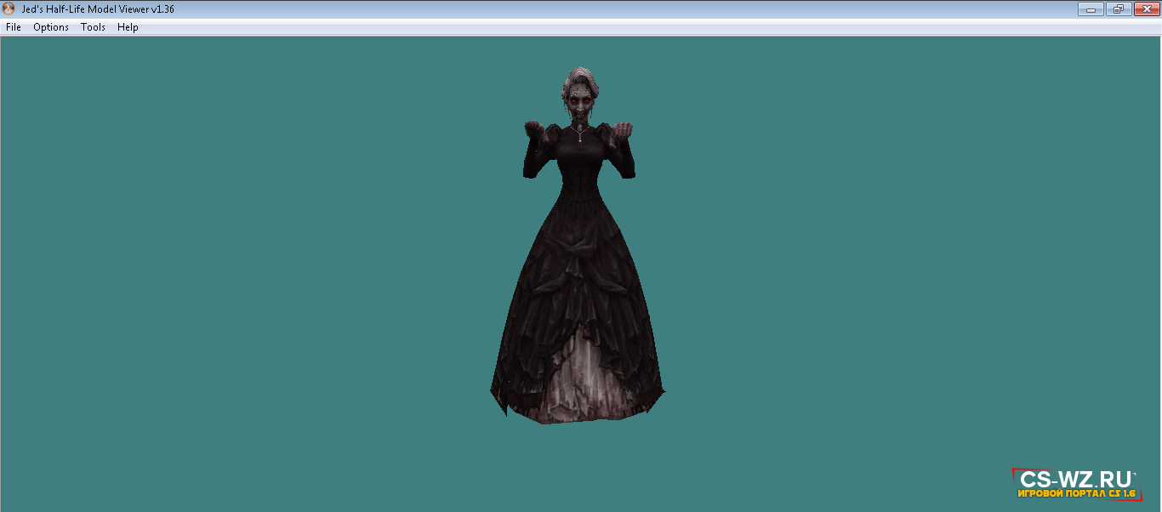Open the Tools menu

pyautogui.click(x=93, y=27)
